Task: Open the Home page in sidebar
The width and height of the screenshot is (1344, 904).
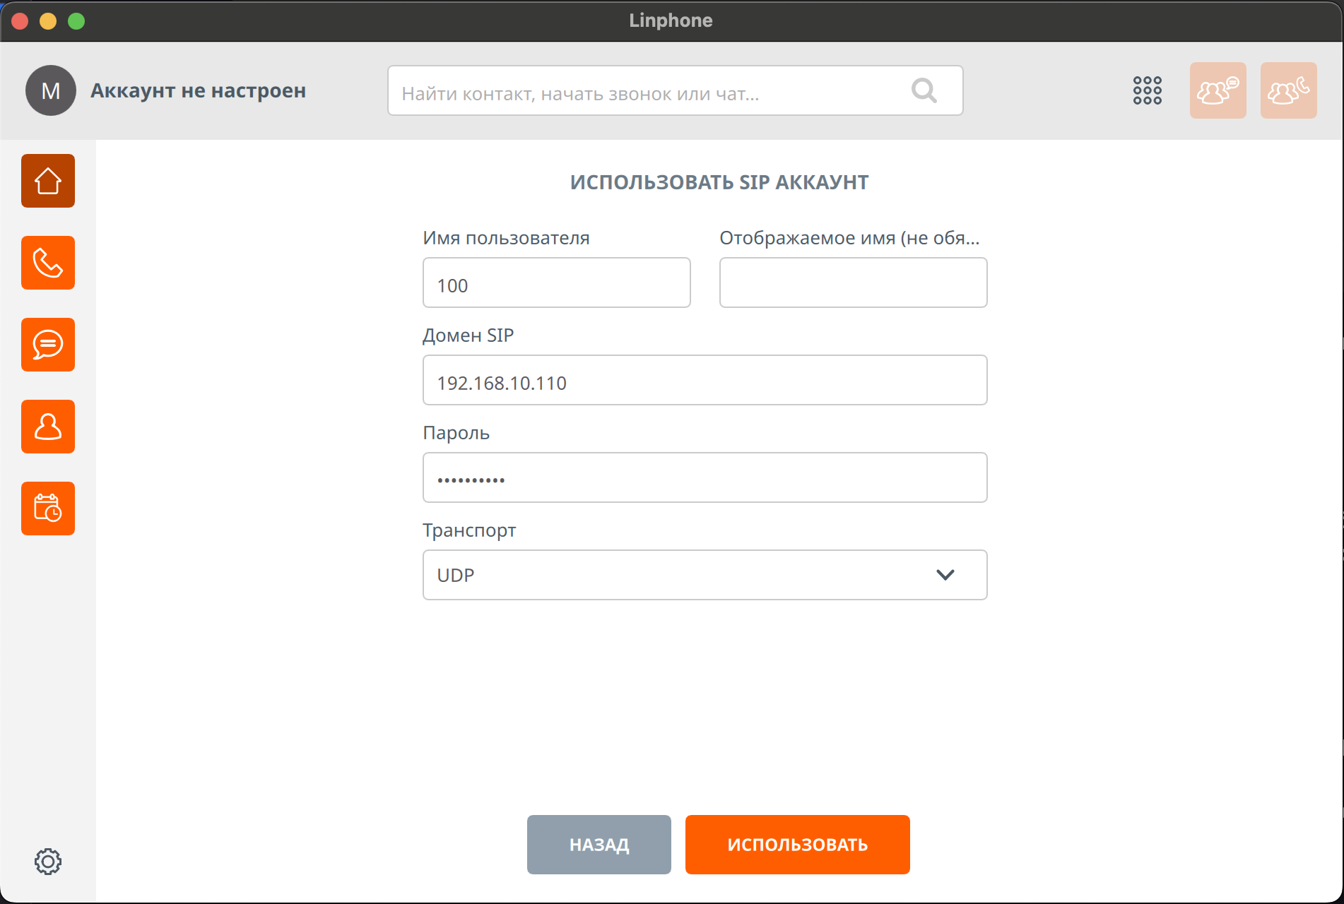Action: [48, 181]
